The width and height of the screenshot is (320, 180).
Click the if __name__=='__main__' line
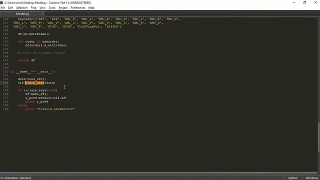pyautogui.click(x=33, y=71)
